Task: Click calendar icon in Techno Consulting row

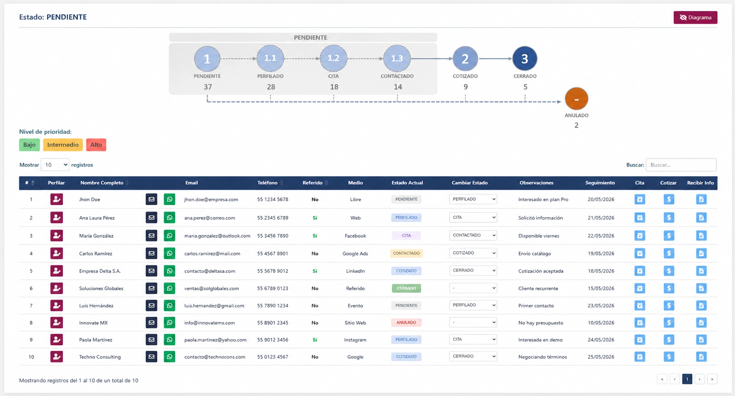Action: pyautogui.click(x=640, y=356)
